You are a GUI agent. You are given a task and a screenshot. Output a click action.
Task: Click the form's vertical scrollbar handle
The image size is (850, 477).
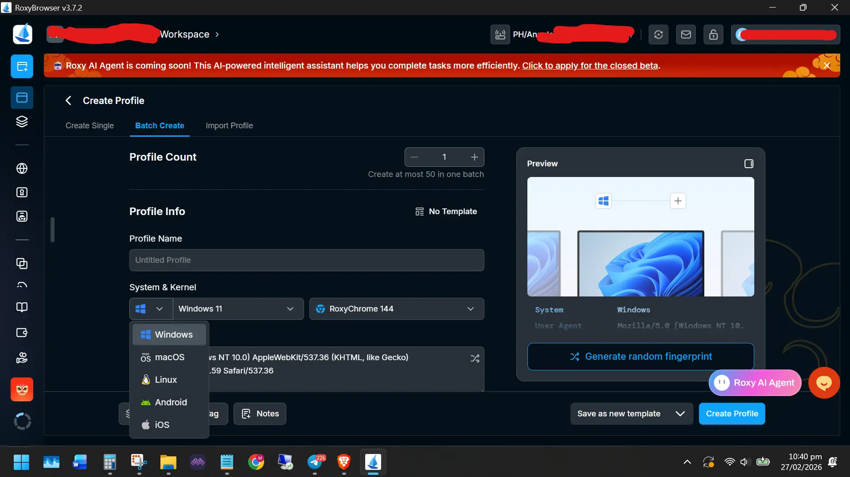[x=52, y=230]
